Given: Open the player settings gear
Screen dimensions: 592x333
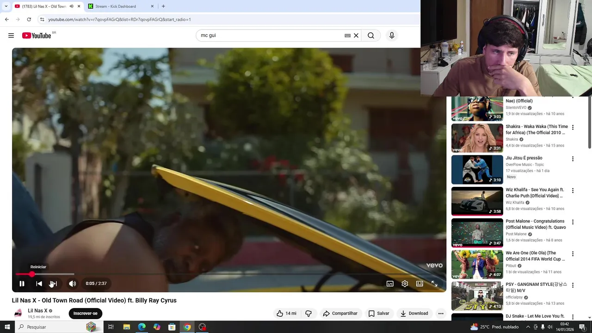Looking at the screenshot, I should [x=405, y=284].
